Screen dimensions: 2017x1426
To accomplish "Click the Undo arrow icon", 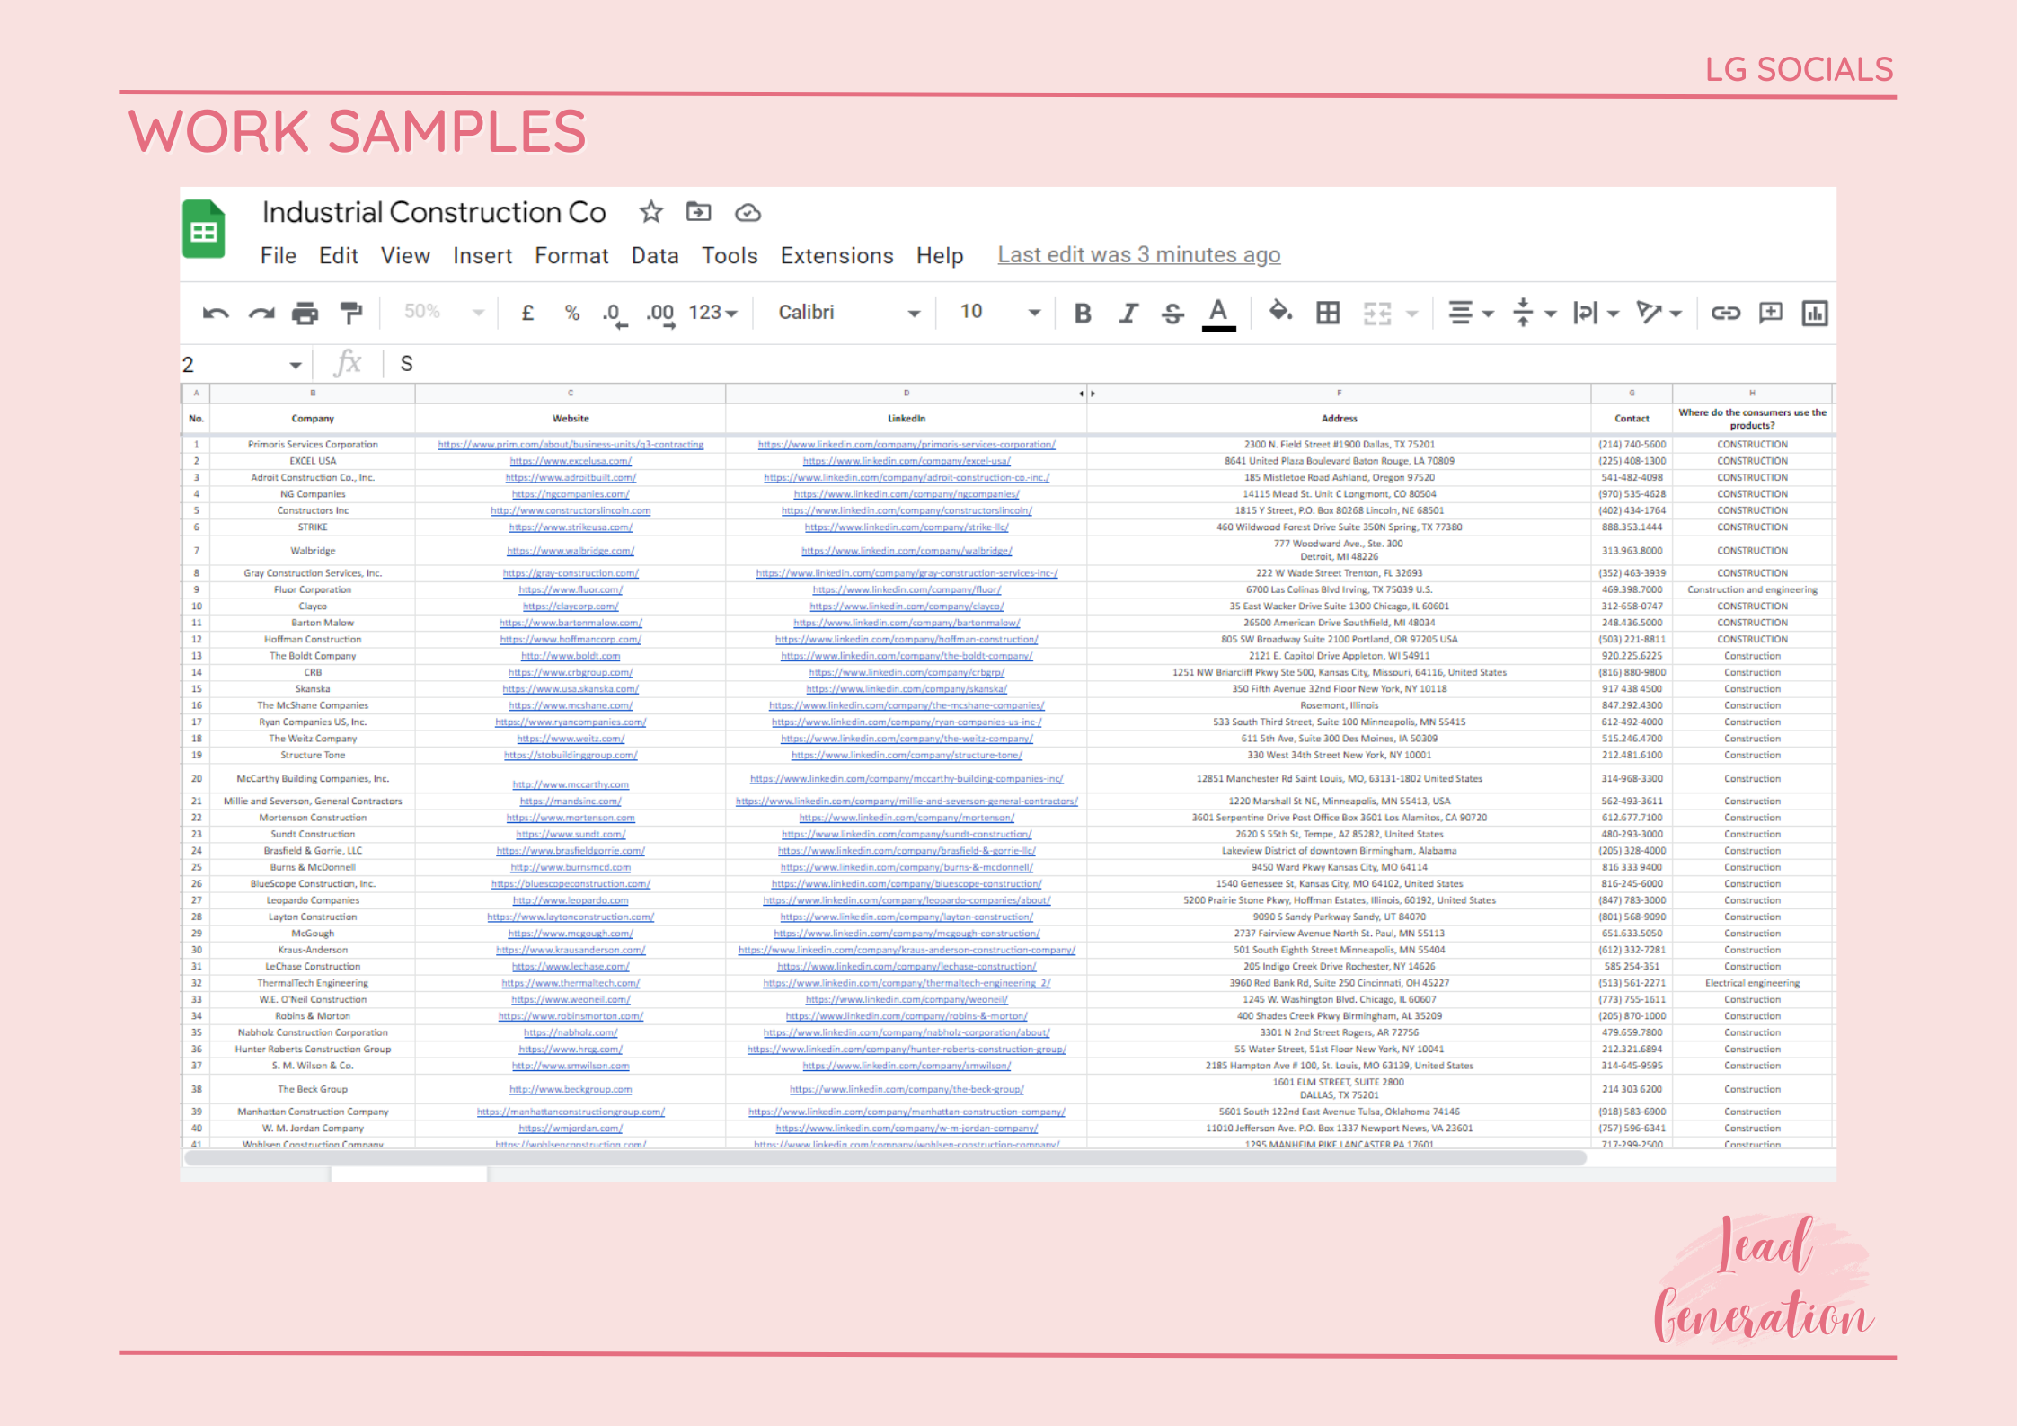I will point(216,313).
